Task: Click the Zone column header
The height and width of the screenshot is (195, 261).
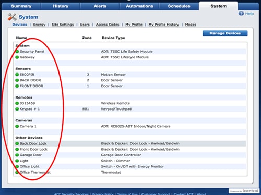Action: [x=87, y=38]
